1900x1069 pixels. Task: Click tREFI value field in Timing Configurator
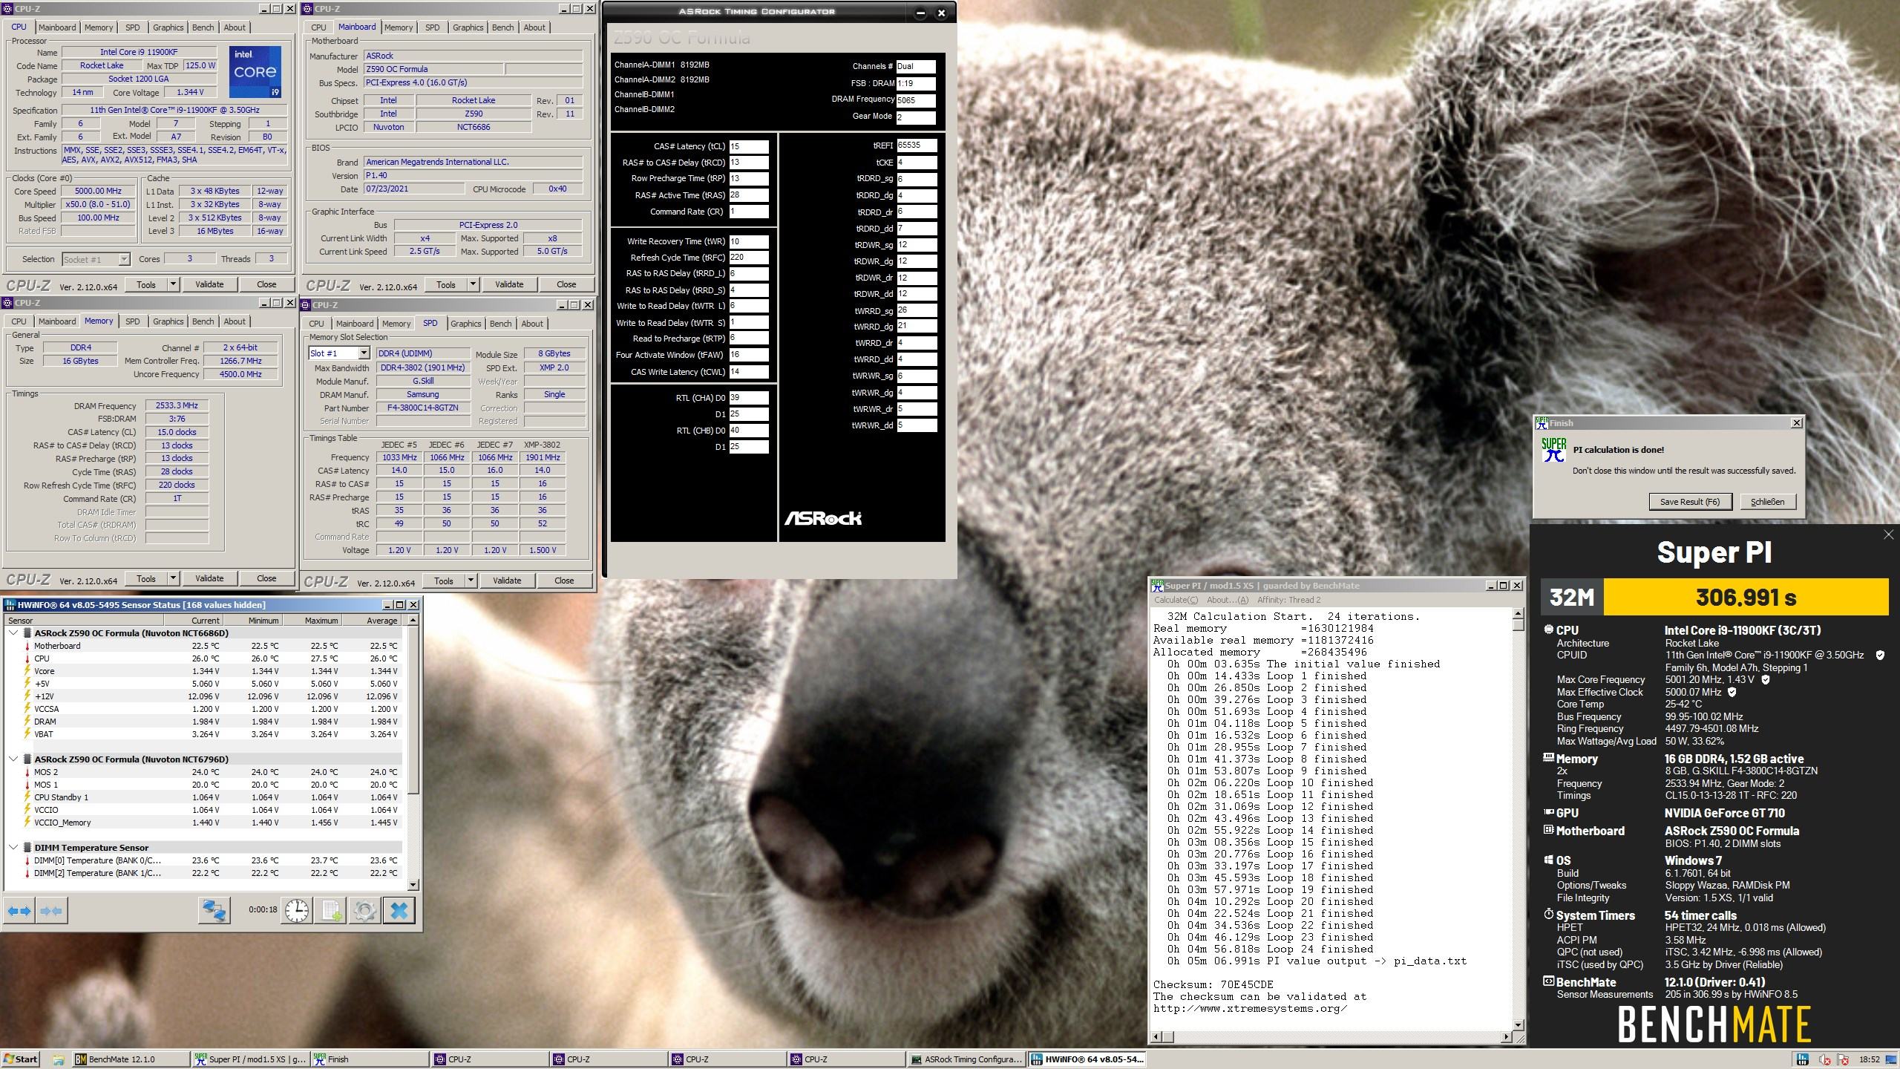[x=916, y=146]
